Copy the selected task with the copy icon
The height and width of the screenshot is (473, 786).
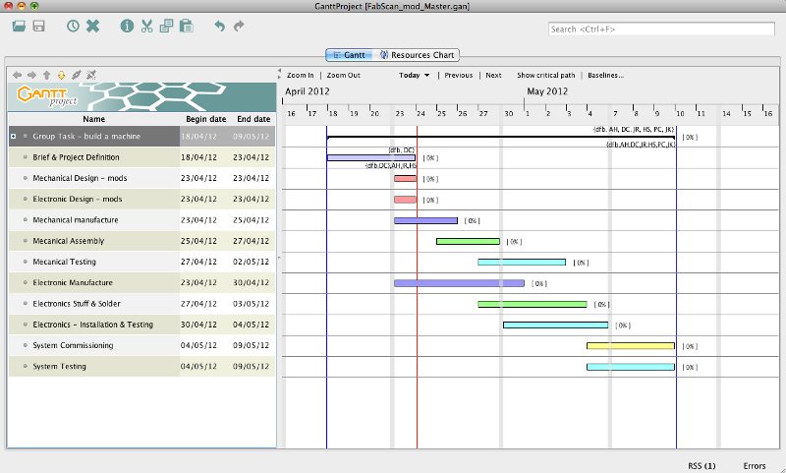point(166,26)
